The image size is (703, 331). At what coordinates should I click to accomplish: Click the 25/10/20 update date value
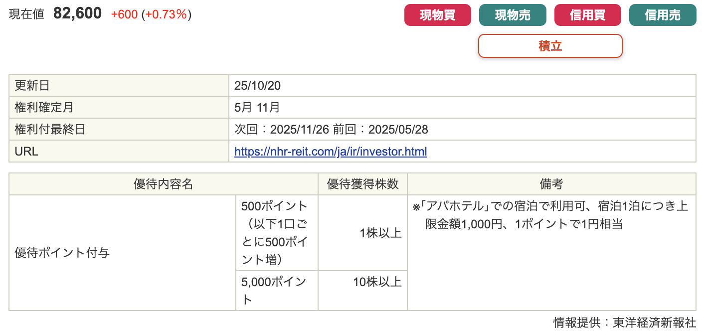[257, 86]
